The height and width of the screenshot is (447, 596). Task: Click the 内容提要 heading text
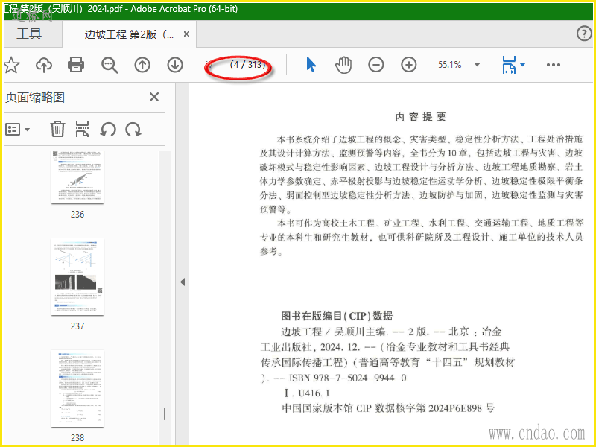pos(421,117)
